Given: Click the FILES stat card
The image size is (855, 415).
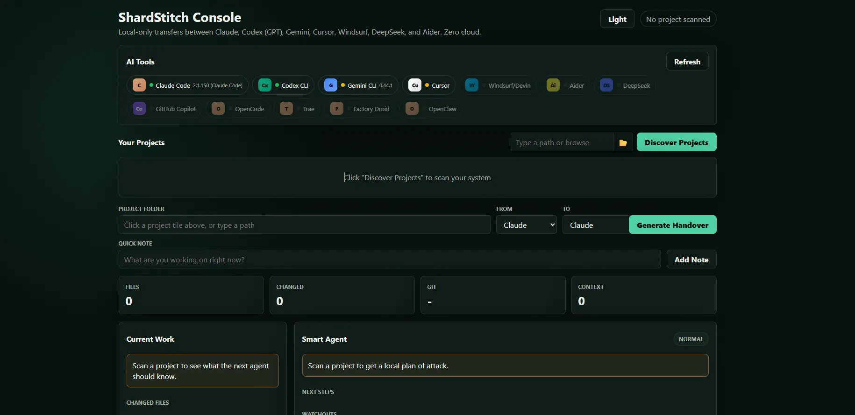Looking at the screenshot, I should [191, 295].
